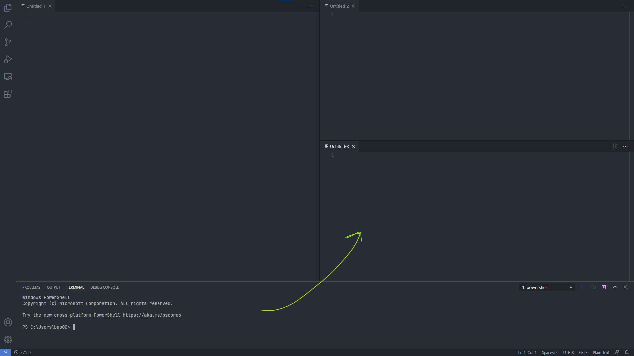
Task: Switch to the Output tab
Action: point(53,287)
